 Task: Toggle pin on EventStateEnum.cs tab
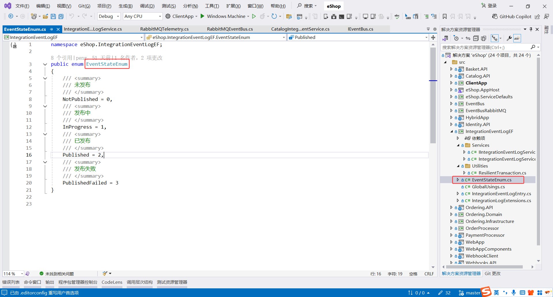pos(51,29)
